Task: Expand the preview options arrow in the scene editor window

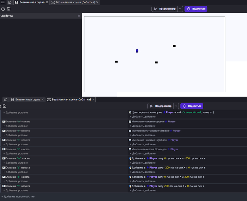Action: tap(180, 9)
